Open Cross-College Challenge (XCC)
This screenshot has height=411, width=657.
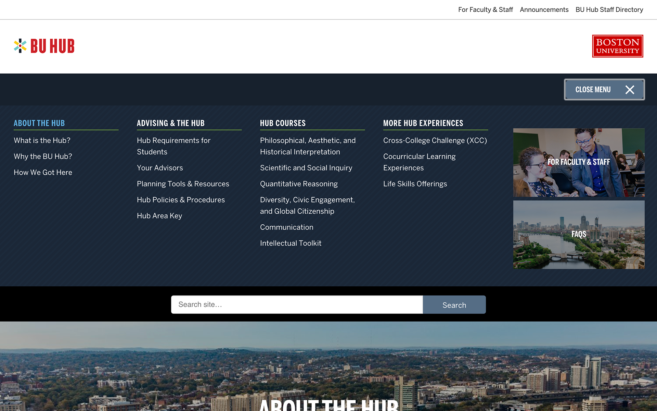tap(435, 140)
